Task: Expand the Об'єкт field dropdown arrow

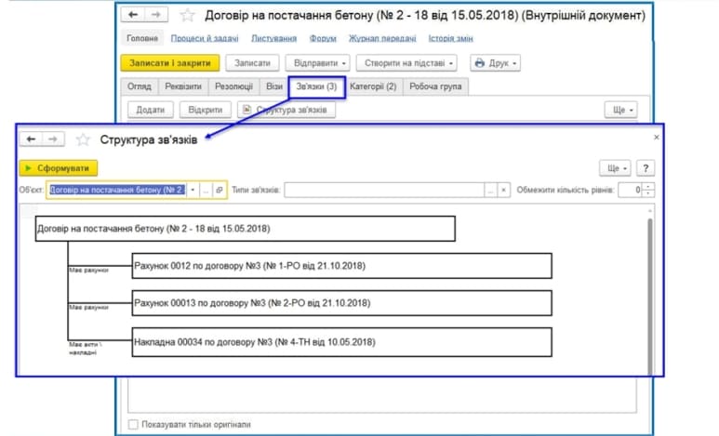Action: coord(193,190)
